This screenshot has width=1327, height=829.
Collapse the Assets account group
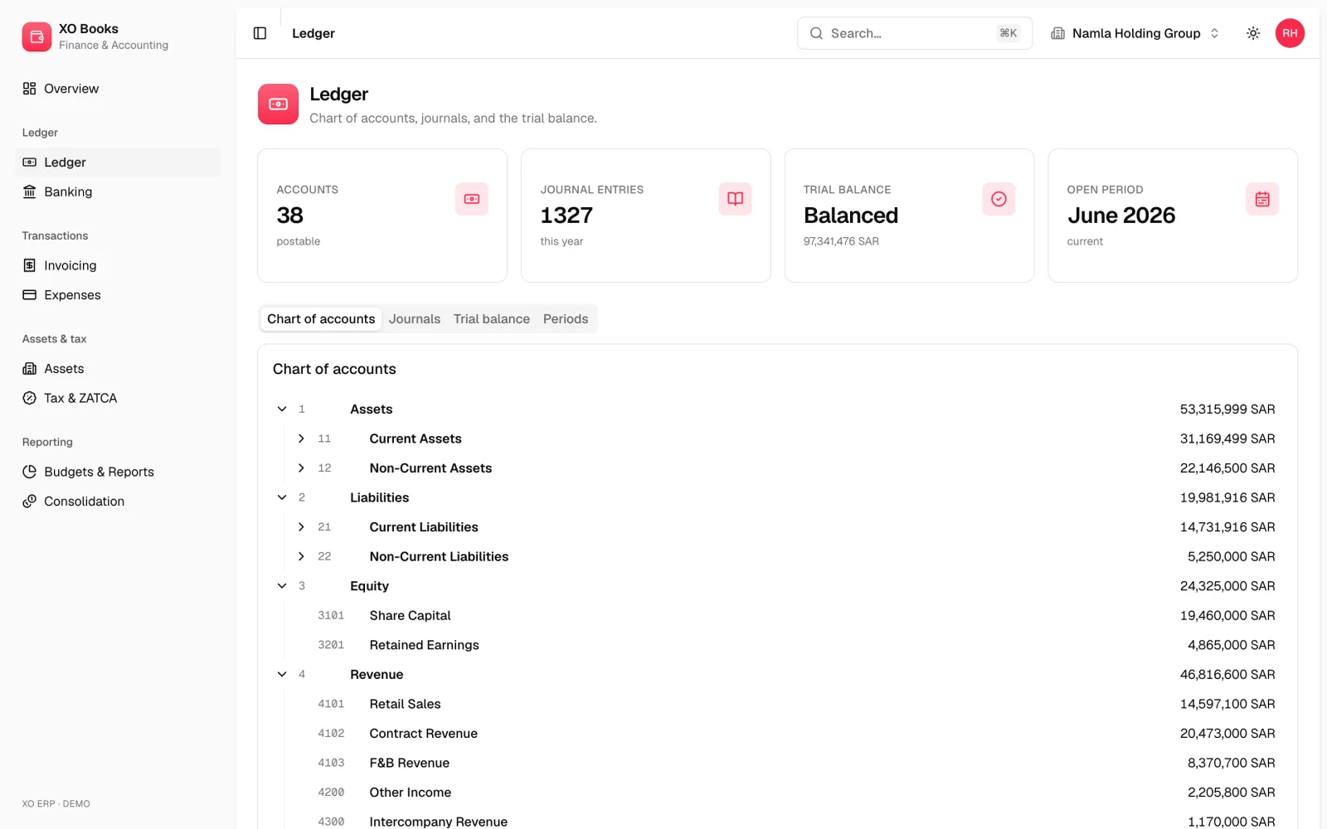(282, 410)
